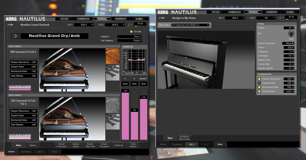Switch to Global mode in the left window
Image resolution: width=306 pixels, height=160 pixels.
click(x=139, y=19)
